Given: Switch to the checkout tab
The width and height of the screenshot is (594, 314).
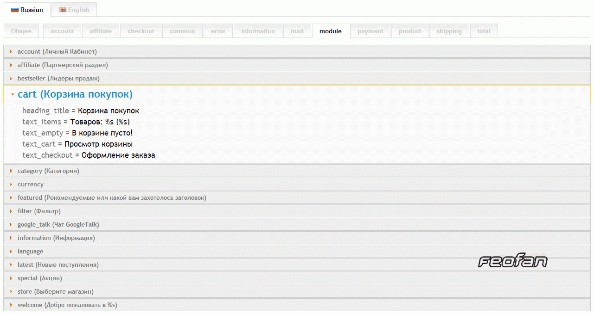Looking at the screenshot, I should [141, 31].
